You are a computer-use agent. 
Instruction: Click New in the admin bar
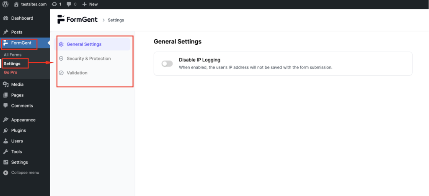coord(93,4)
